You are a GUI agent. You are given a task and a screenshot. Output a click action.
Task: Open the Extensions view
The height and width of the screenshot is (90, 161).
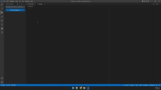(2, 20)
